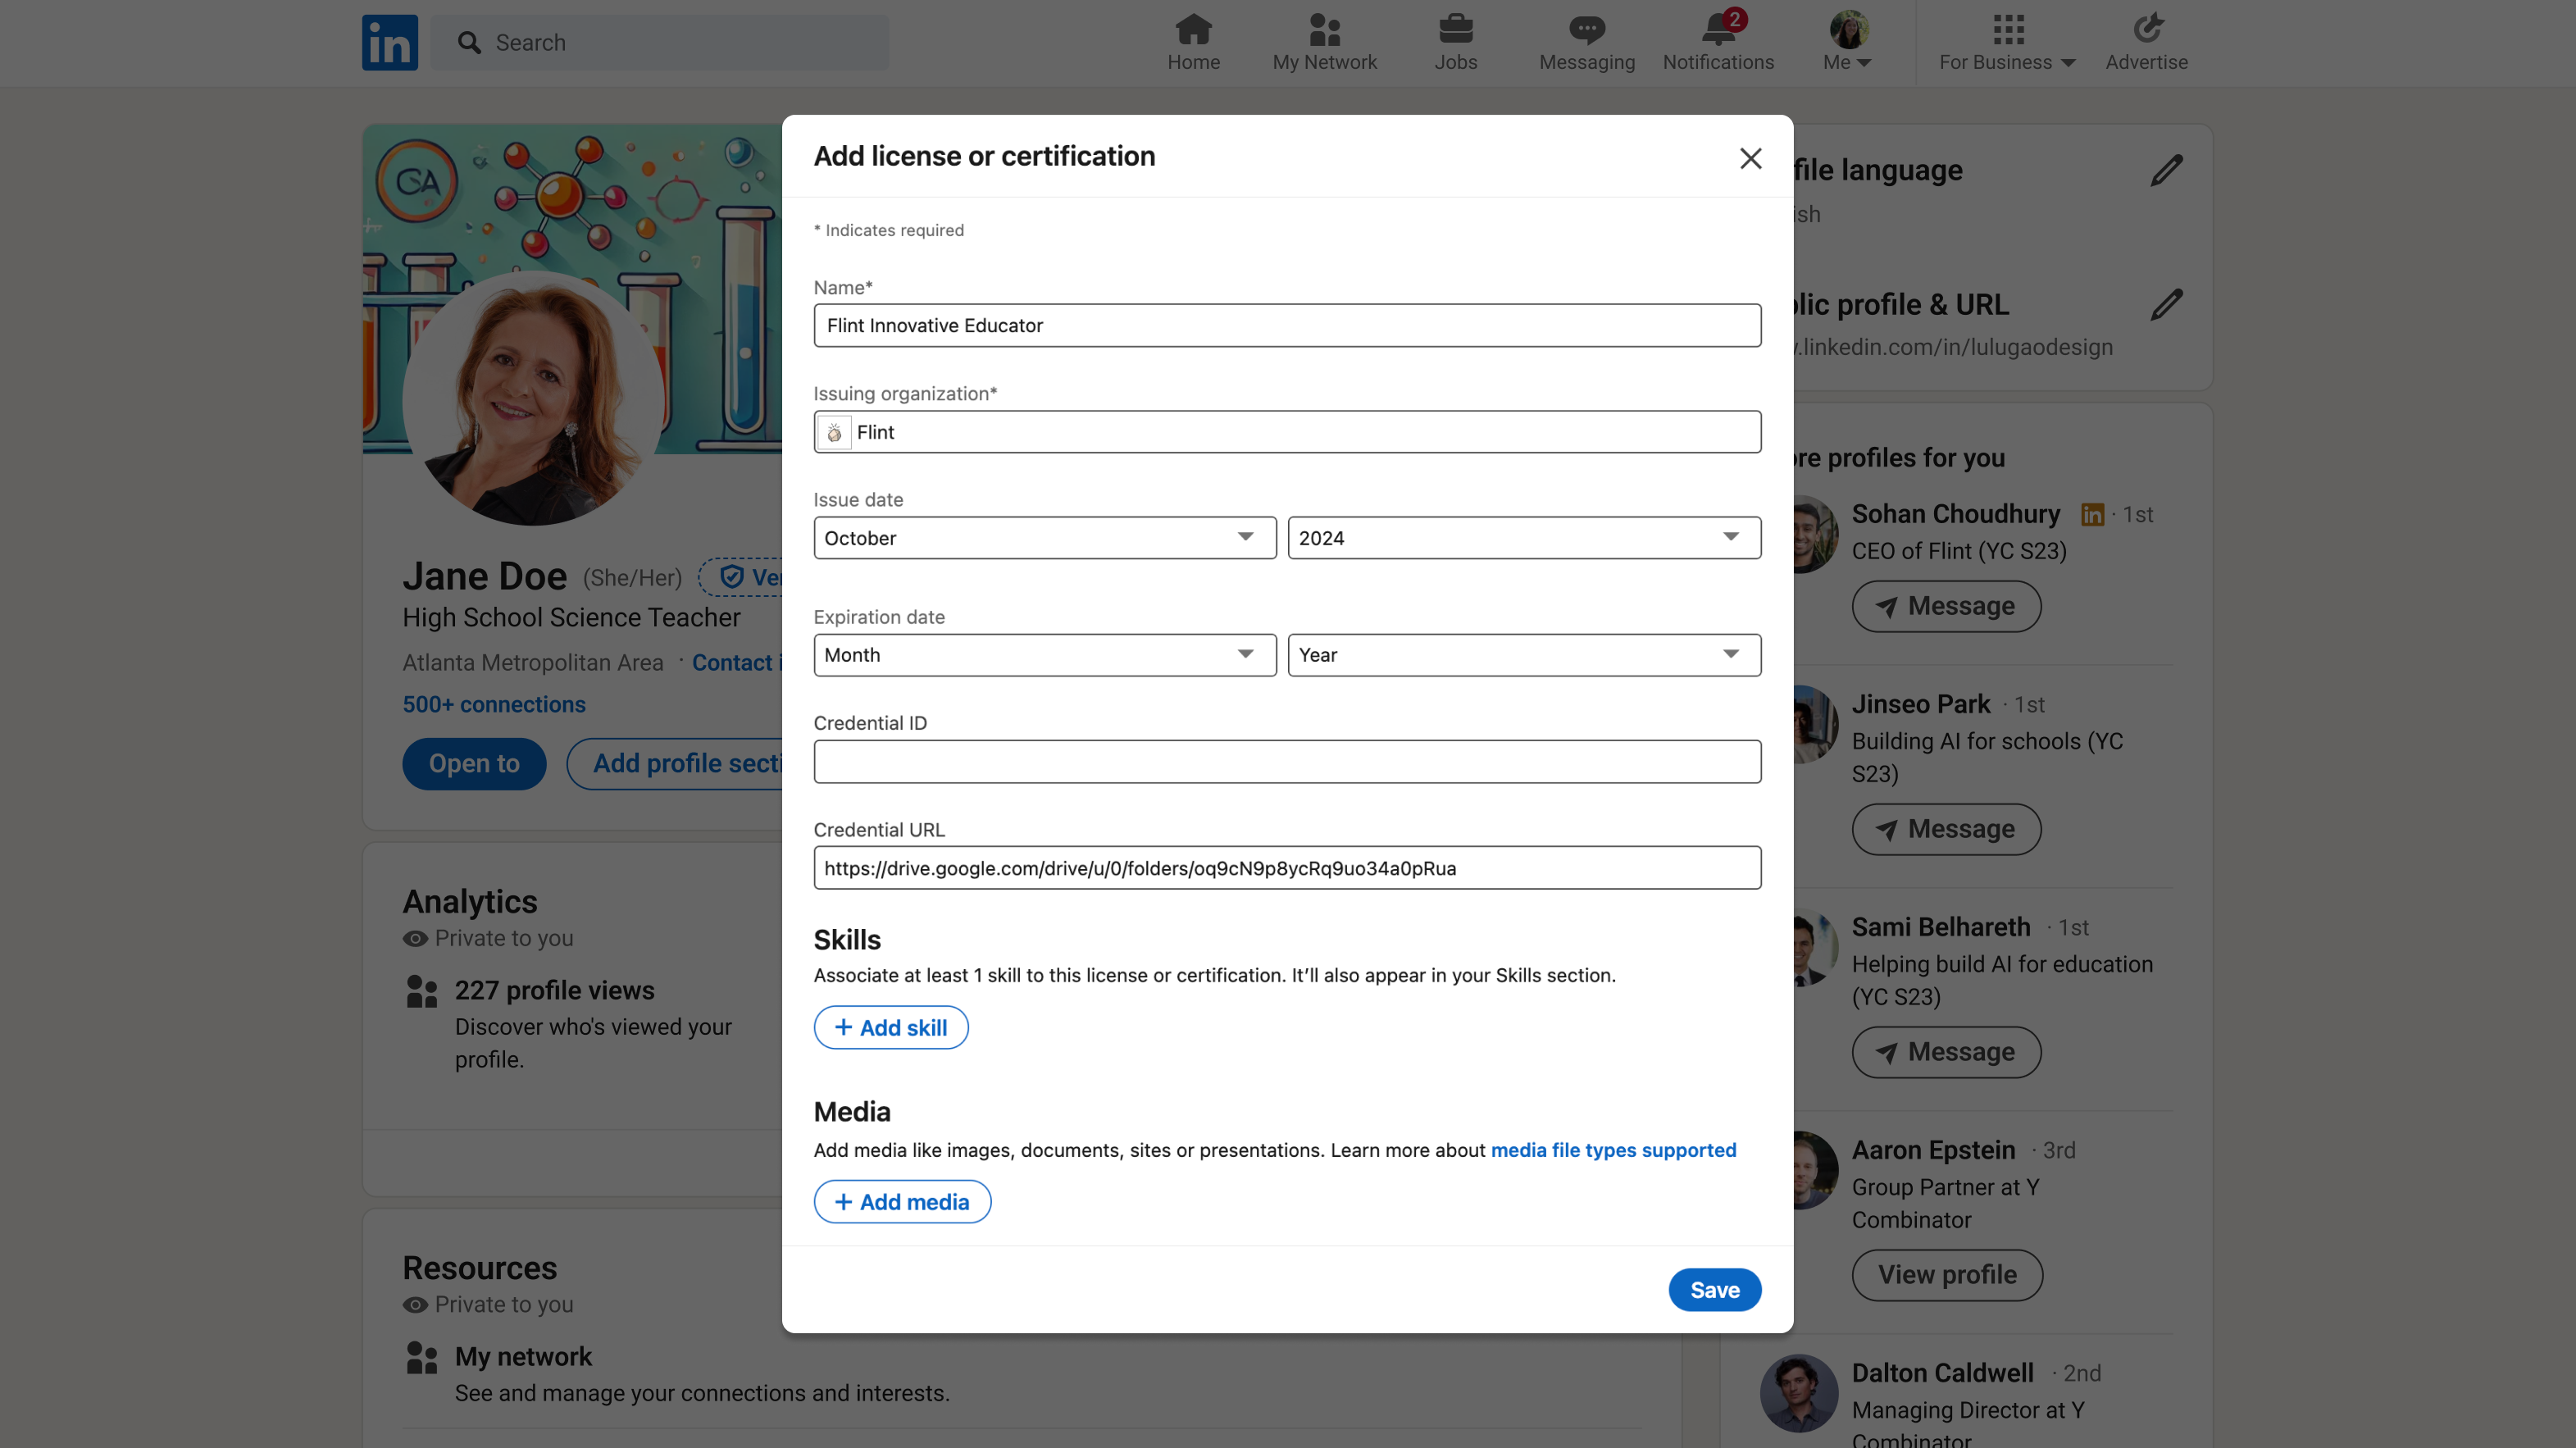Open Dalton Caldwell's profile name

pos(1942,1373)
